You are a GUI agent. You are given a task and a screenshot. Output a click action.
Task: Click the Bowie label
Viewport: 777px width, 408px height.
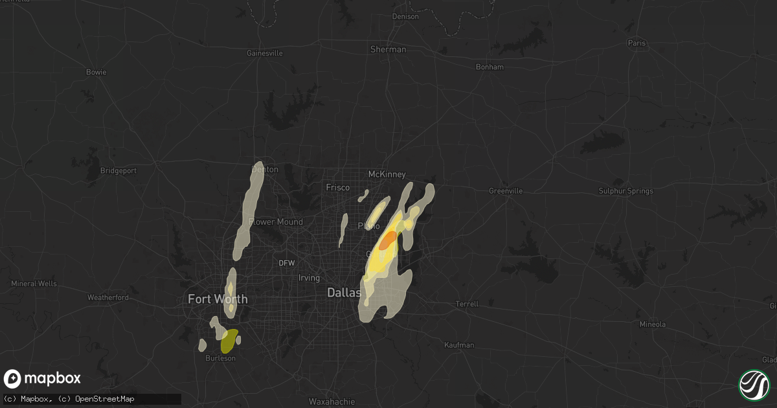96,72
